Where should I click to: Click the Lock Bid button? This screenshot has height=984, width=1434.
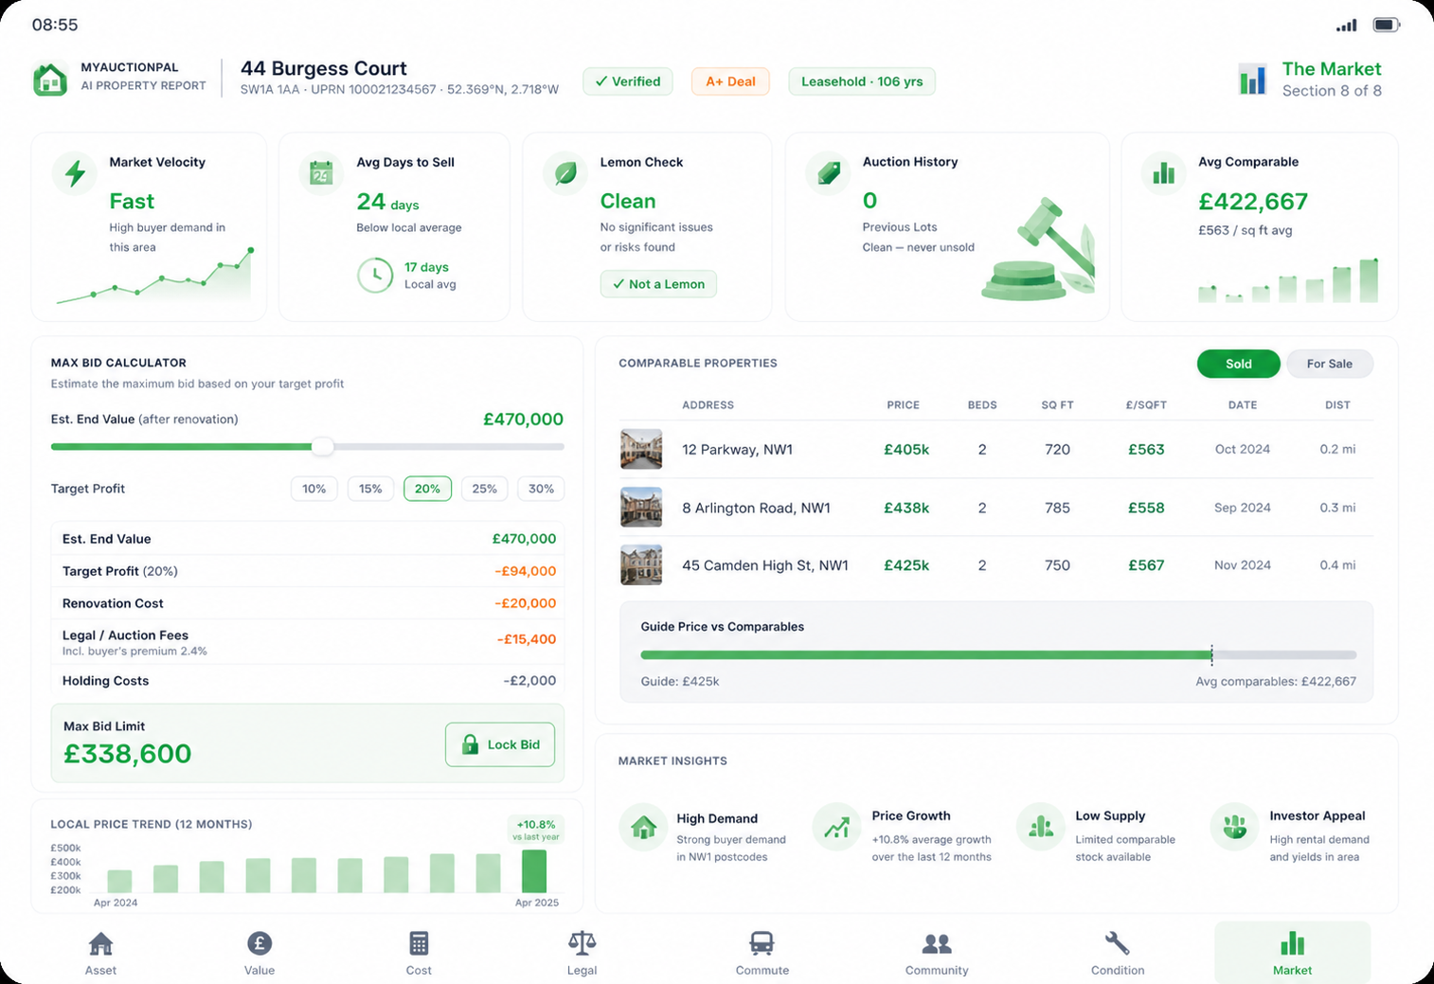500,744
